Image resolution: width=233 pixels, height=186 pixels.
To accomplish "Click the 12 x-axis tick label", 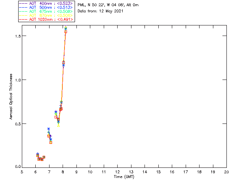I will (117, 172).
